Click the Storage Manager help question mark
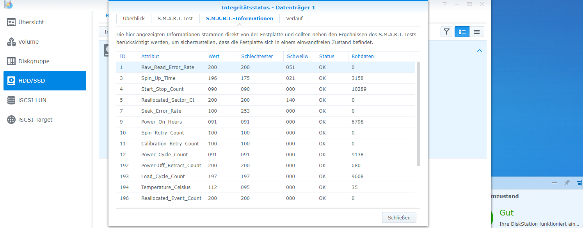Image resolution: width=583 pixels, height=228 pixels. coord(444,4)
